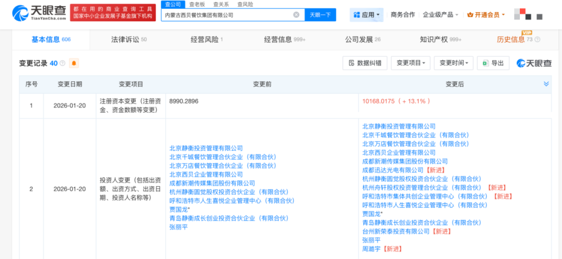Open 台州新荣泰投资有限公司 link
The height and width of the screenshot is (259, 562).
point(395,231)
